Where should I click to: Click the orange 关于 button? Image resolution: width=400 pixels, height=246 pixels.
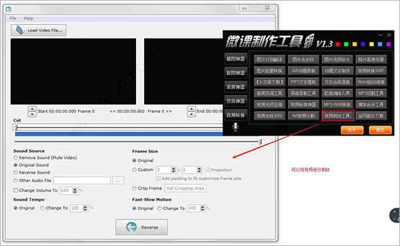[x=352, y=130]
